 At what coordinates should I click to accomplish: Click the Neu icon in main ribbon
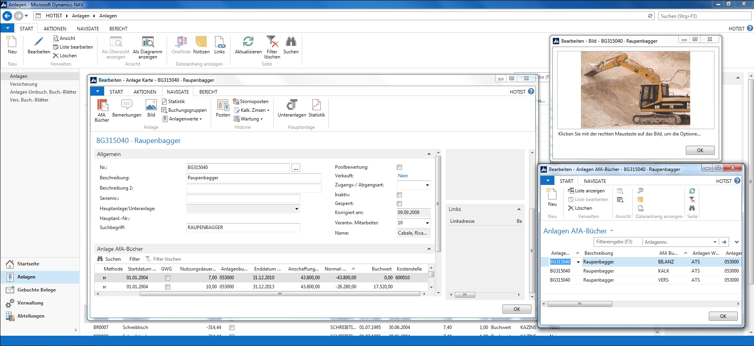pyautogui.click(x=12, y=42)
